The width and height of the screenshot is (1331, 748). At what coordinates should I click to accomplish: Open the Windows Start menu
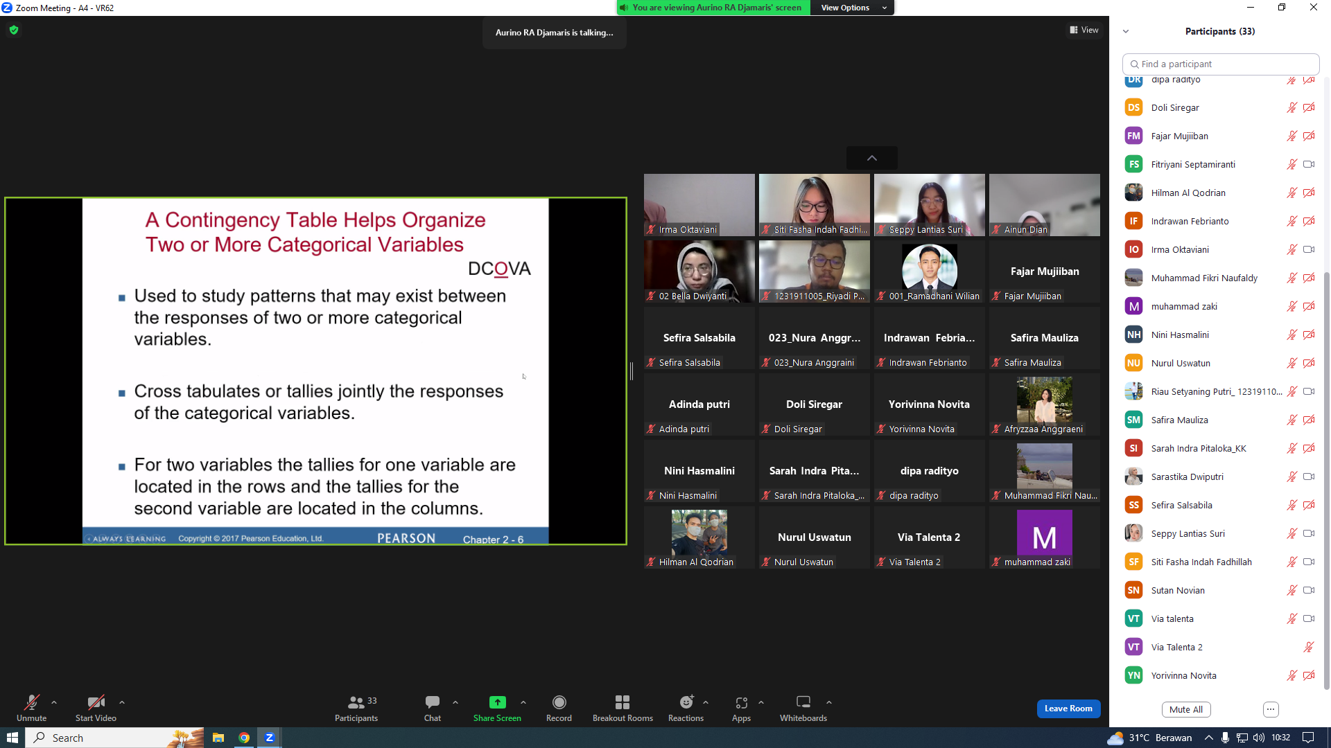[12, 738]
